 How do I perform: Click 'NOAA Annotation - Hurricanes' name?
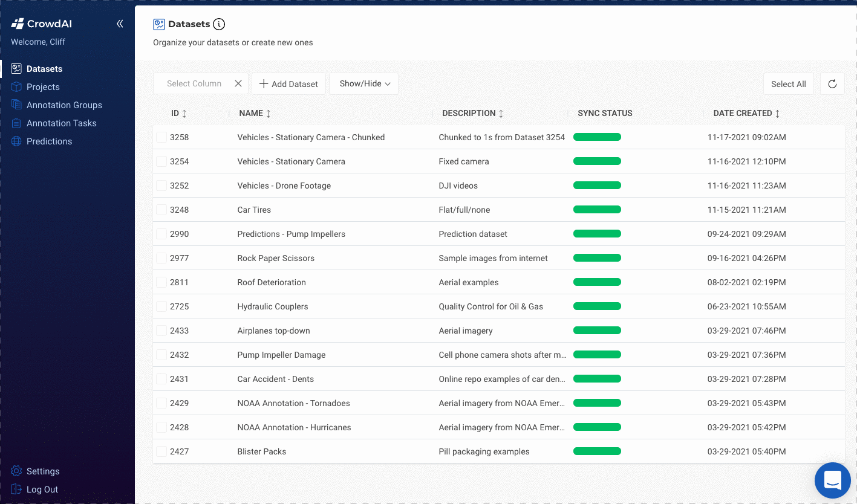click(x=294, y=427)
